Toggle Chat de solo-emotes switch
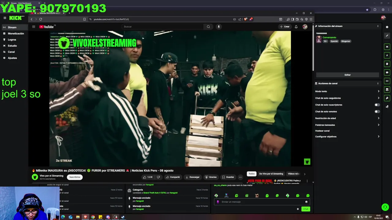 pyautogui.click(x=377, y=112)
